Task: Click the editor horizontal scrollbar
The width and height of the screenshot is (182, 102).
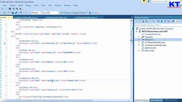Action: click(x=49, y=100)
